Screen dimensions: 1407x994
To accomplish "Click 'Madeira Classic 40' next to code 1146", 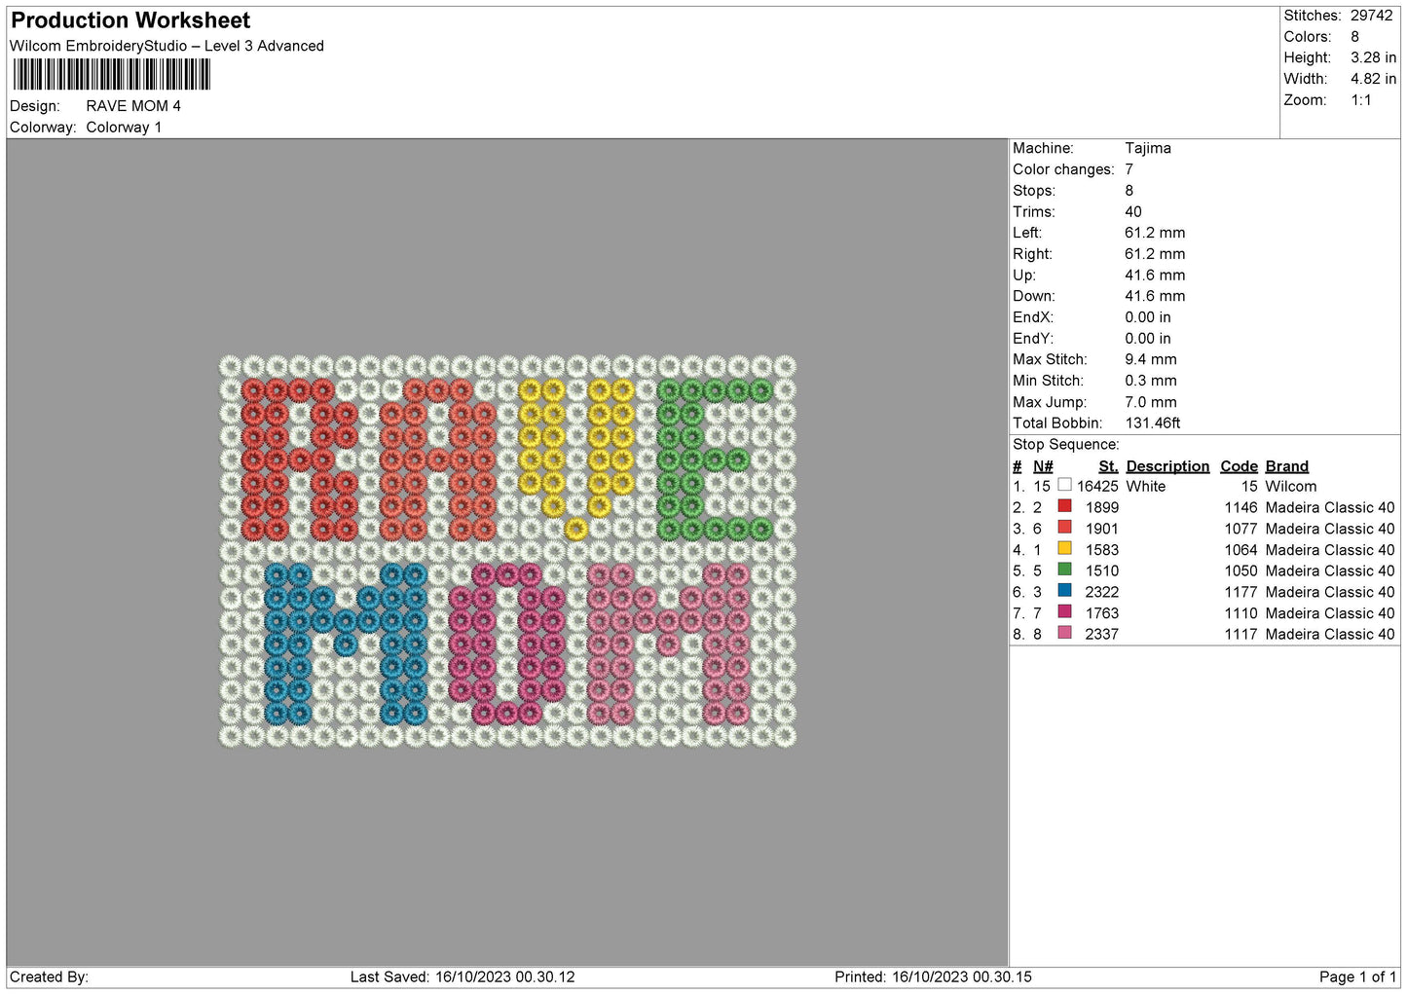I will point(1330,507).
